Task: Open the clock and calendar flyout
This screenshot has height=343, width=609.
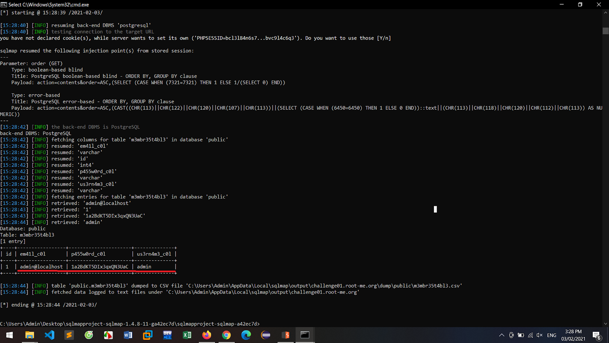Action: pyautogui.click(x=573, y=335)
